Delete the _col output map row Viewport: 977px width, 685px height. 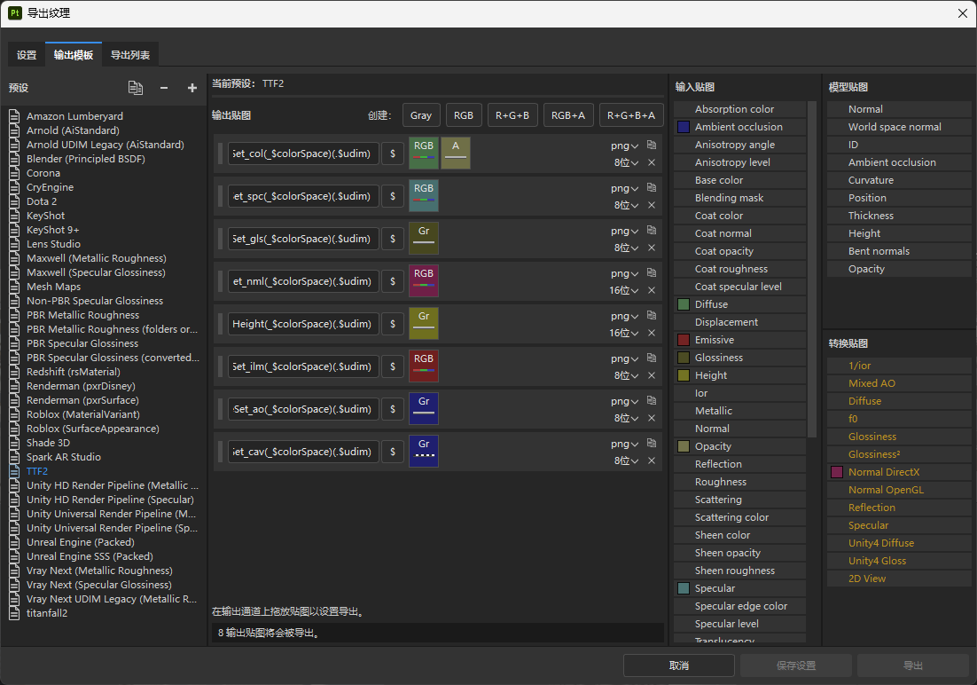652,162
